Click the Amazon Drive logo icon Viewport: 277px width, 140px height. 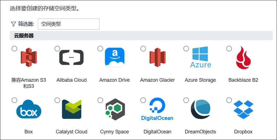[x=114, y=57]
